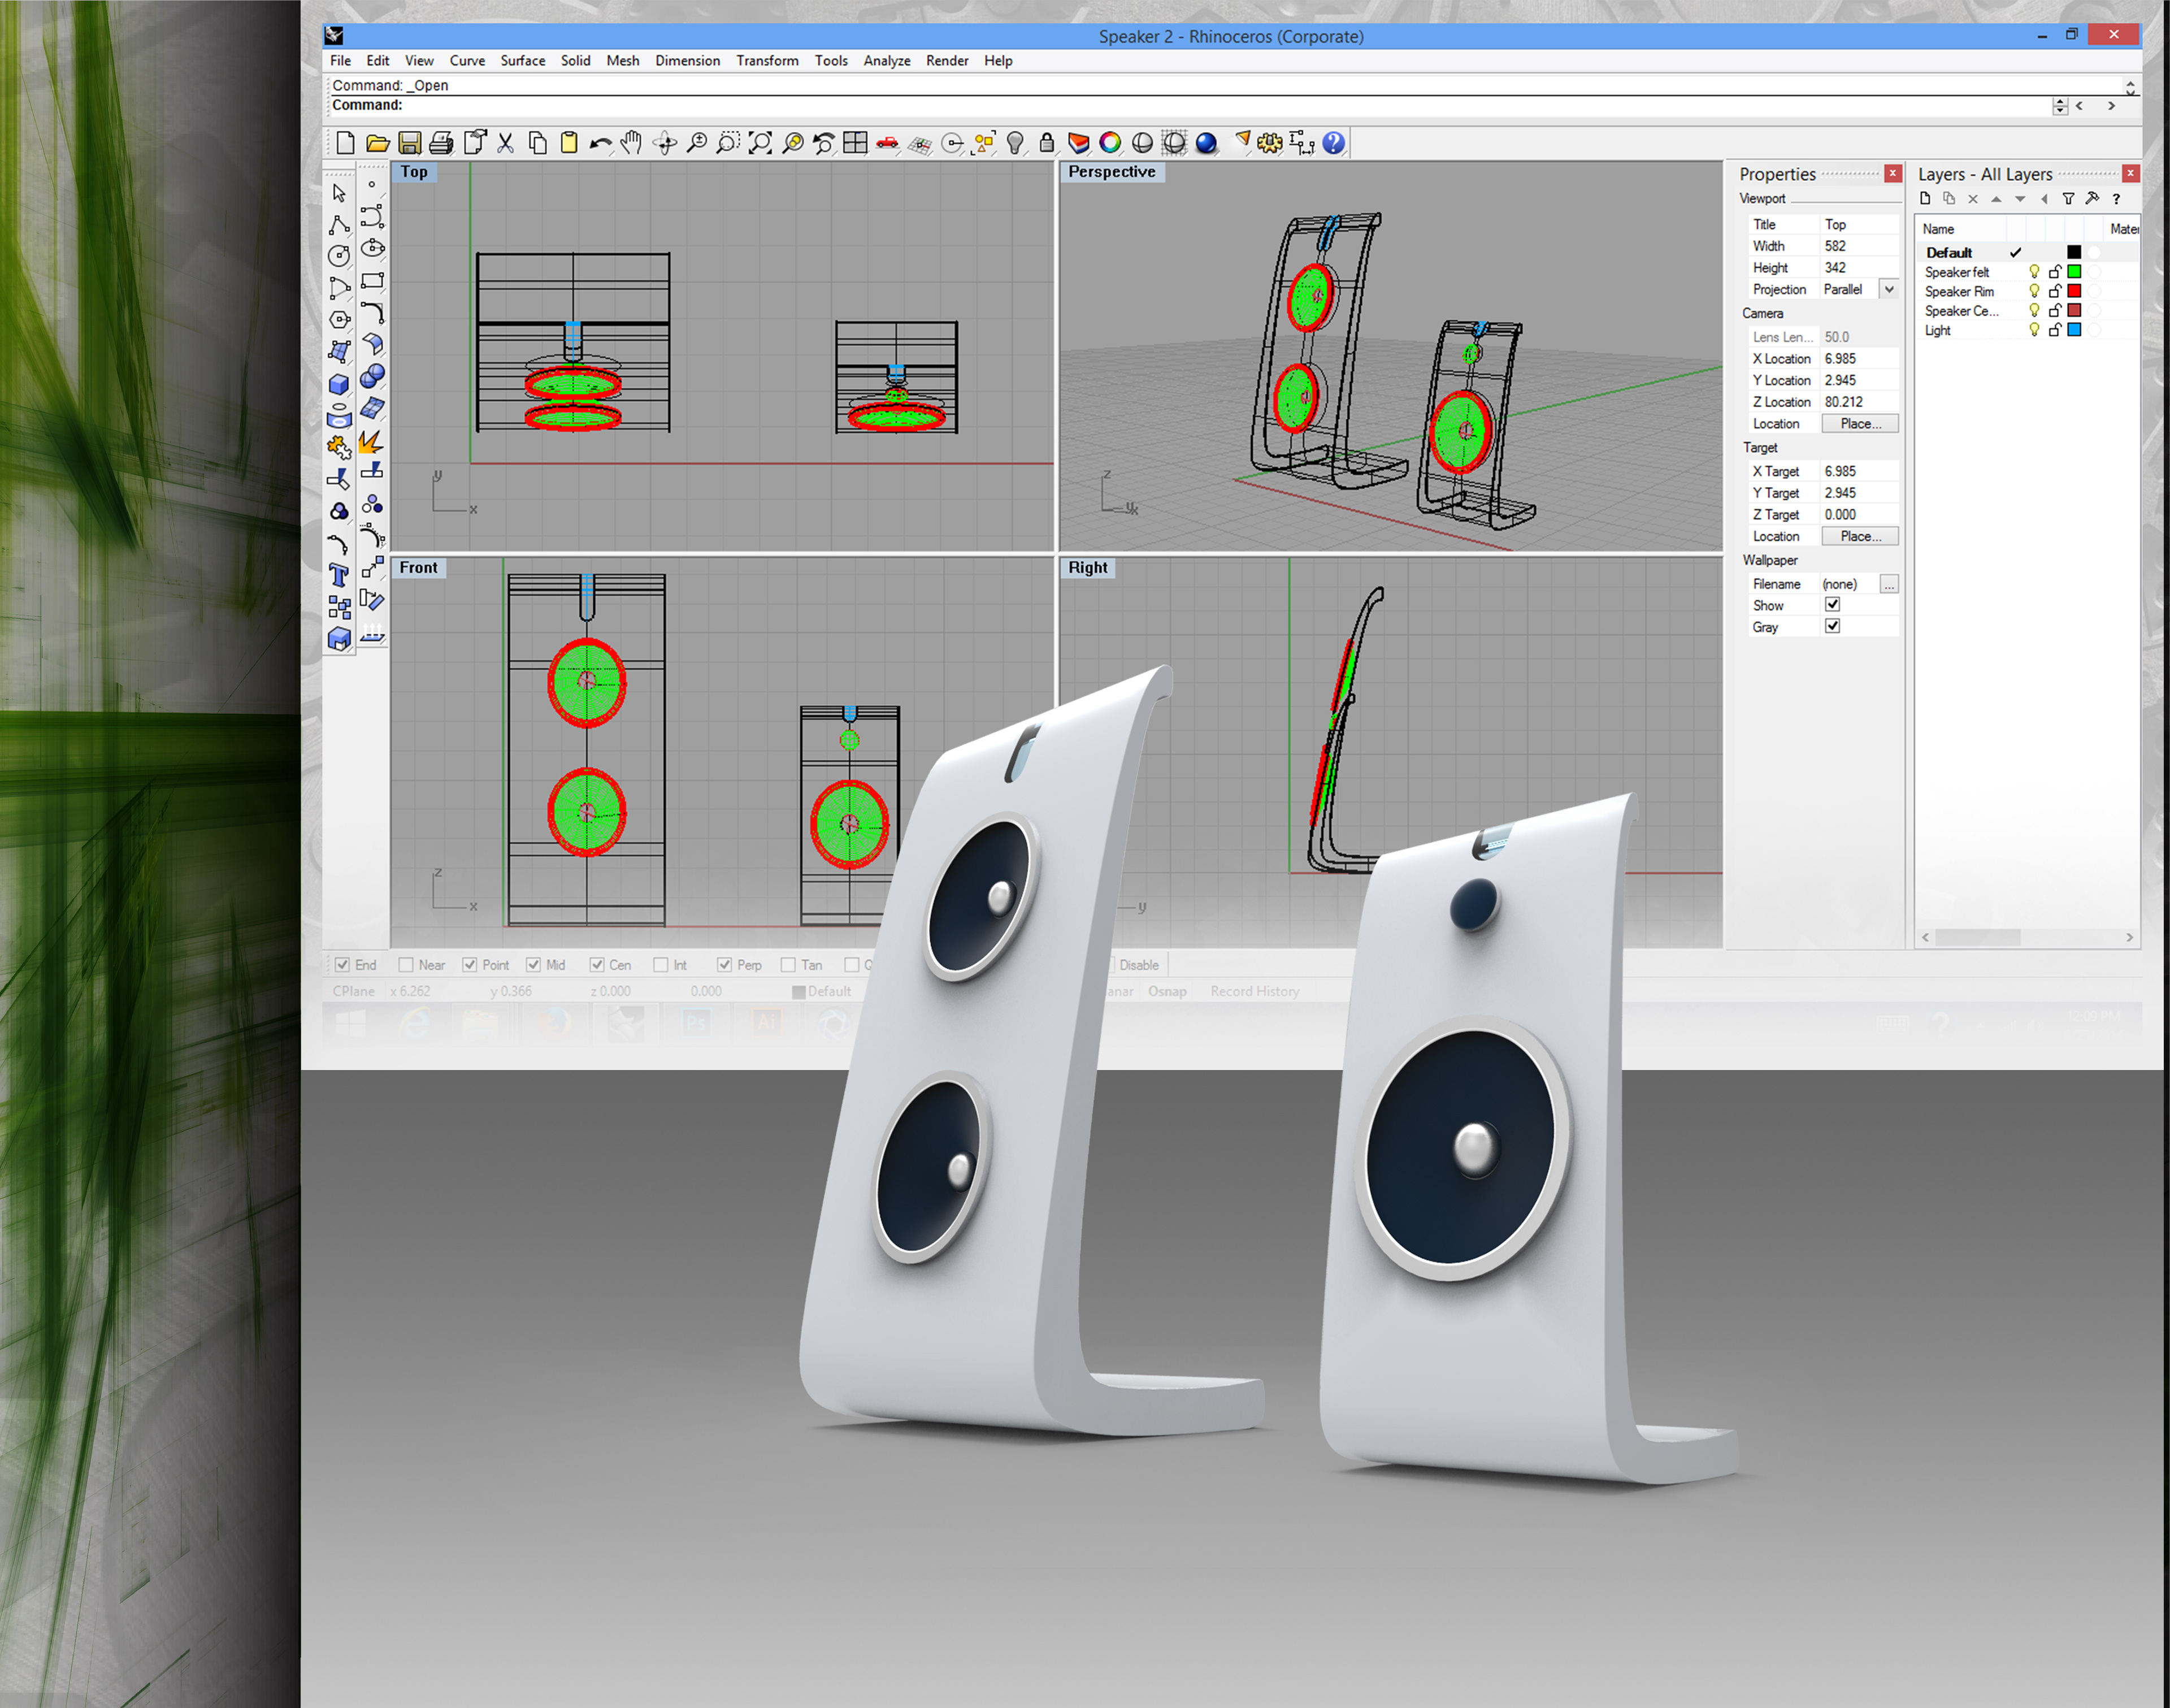2170x1708 pixels.
Task: Uncheck the wallpaper Gray checkbox
Action: pos(1832,626)
